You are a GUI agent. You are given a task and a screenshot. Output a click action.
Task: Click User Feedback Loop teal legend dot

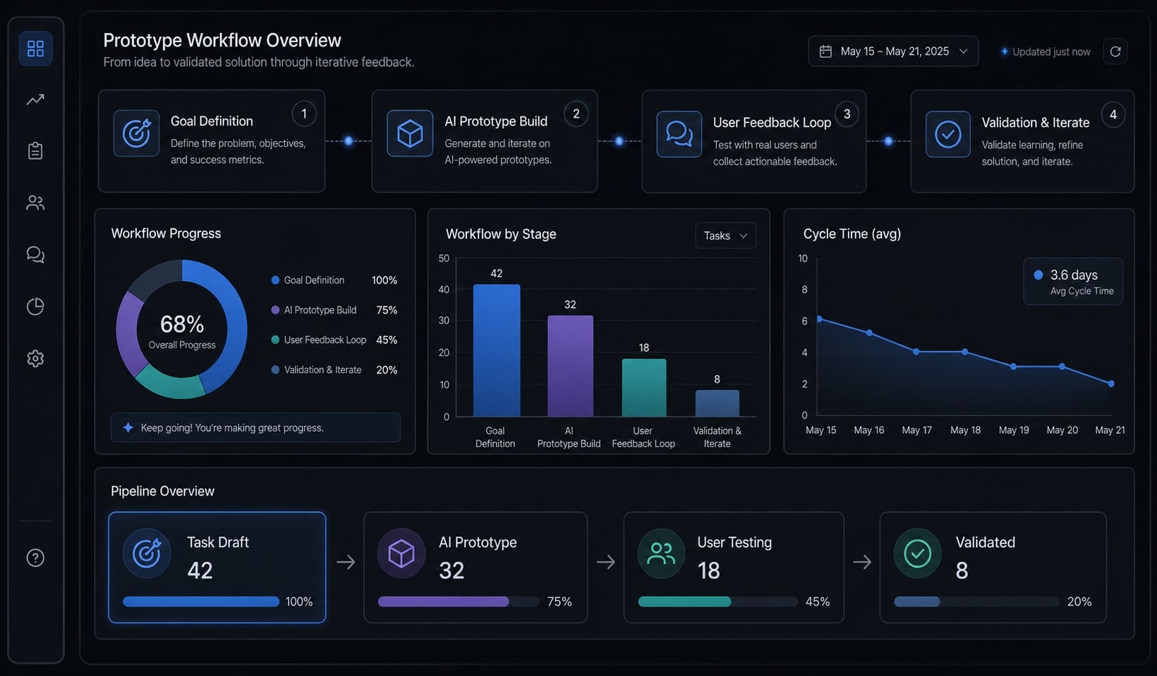click(x=275, y=340)
